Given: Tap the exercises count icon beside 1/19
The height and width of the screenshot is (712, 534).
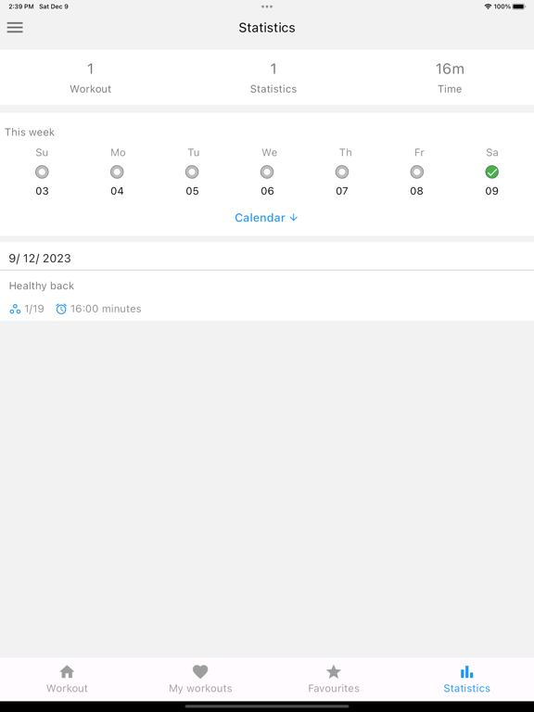Looking at the screenshot, I should coord(15,310).
